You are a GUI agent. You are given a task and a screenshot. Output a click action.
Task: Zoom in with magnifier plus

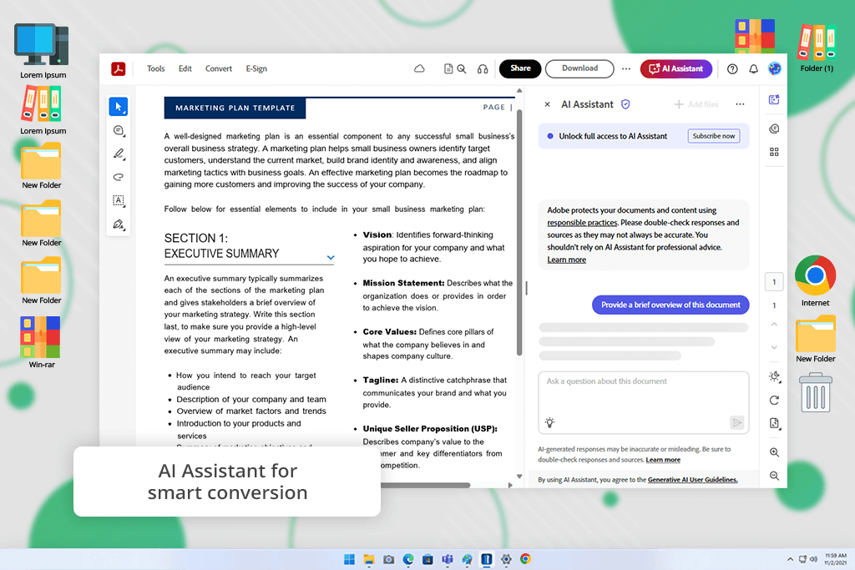[774, 452]
